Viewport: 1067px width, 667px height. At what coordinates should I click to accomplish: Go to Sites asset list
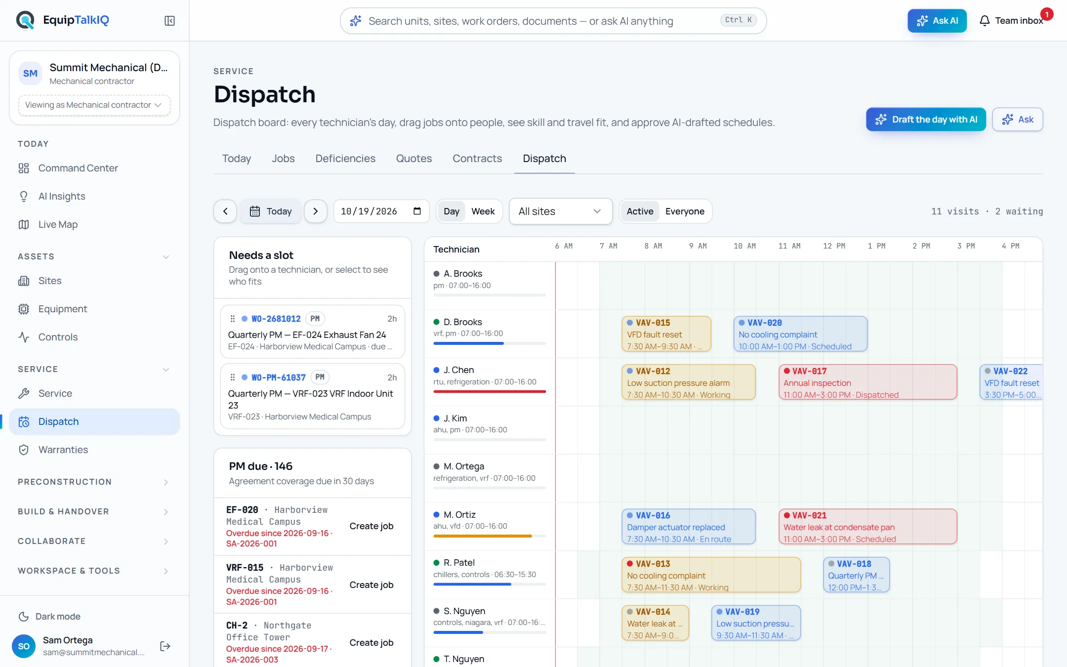94,281
